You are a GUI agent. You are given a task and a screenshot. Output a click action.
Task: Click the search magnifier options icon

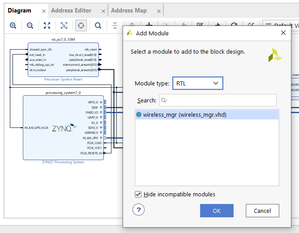(164, 100)
